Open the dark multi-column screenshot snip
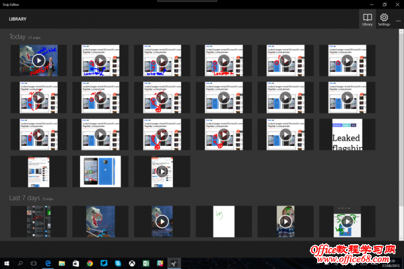The width and height of the screenshot is (404, 269). tap(38, 221)
